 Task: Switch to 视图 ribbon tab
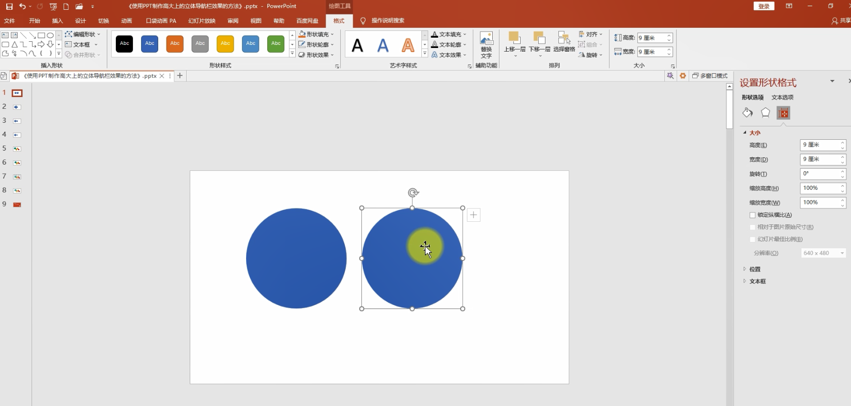[x=256, y=21]
